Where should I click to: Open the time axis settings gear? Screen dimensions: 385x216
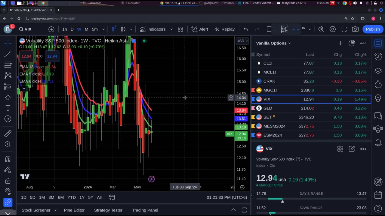242,187
